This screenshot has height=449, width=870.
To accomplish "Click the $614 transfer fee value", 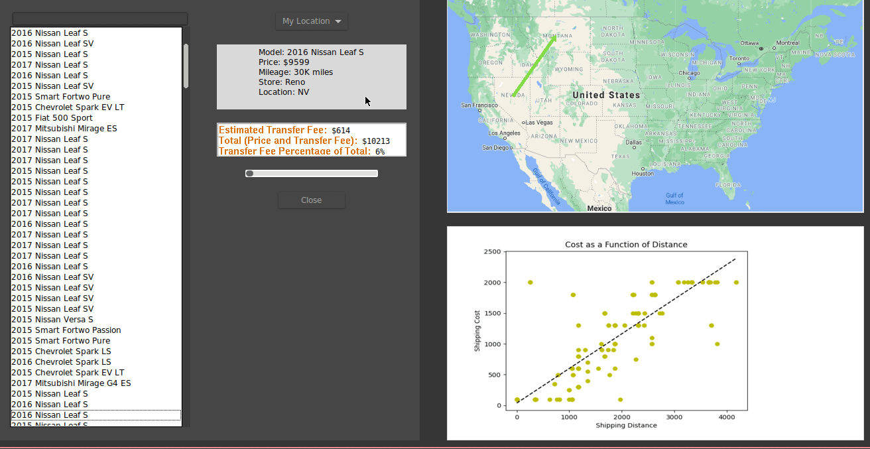I will 341,131.
